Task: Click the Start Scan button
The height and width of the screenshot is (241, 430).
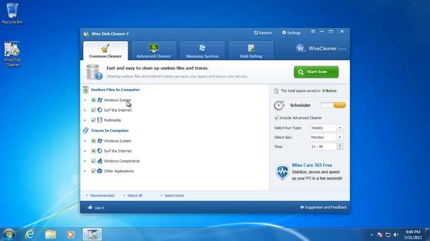Action: (x=316, y=72)
